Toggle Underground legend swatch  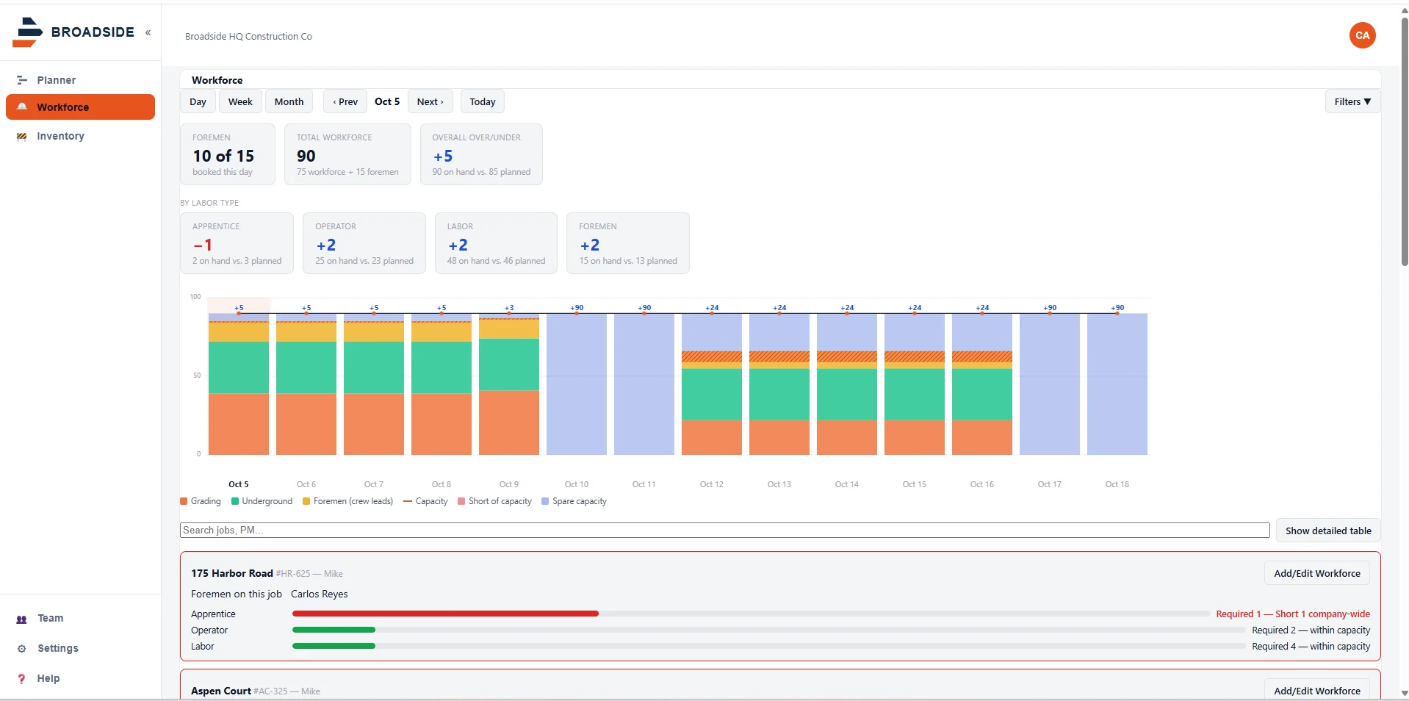(x=235, y=501)
